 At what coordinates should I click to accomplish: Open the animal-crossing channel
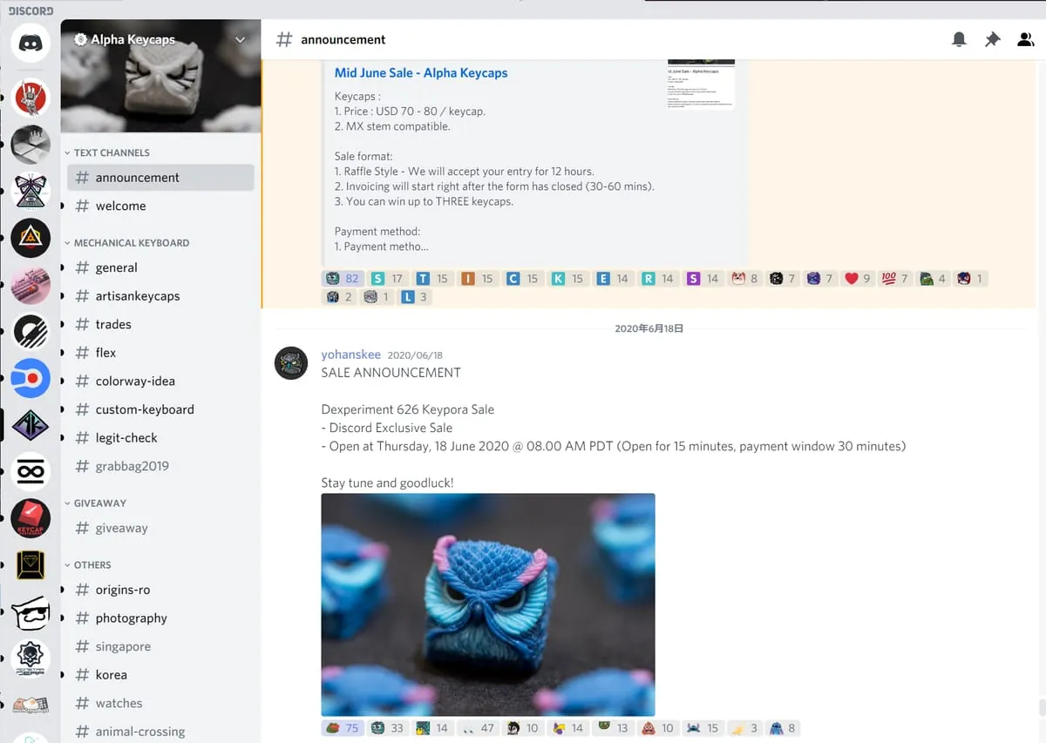160,732
